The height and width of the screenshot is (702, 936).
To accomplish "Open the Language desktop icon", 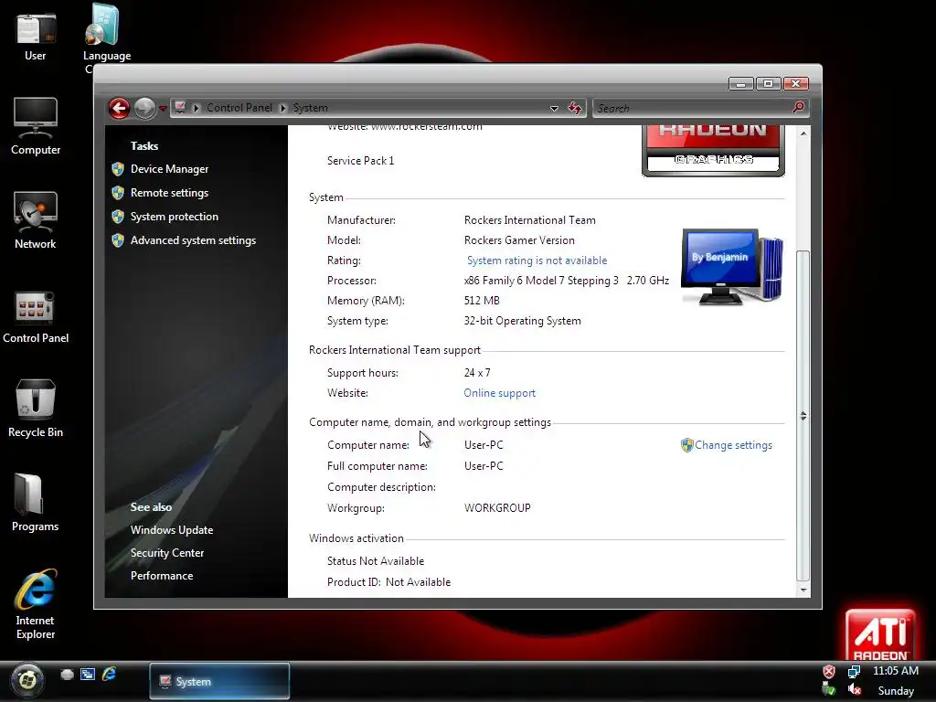I will [x=106, y=37].
